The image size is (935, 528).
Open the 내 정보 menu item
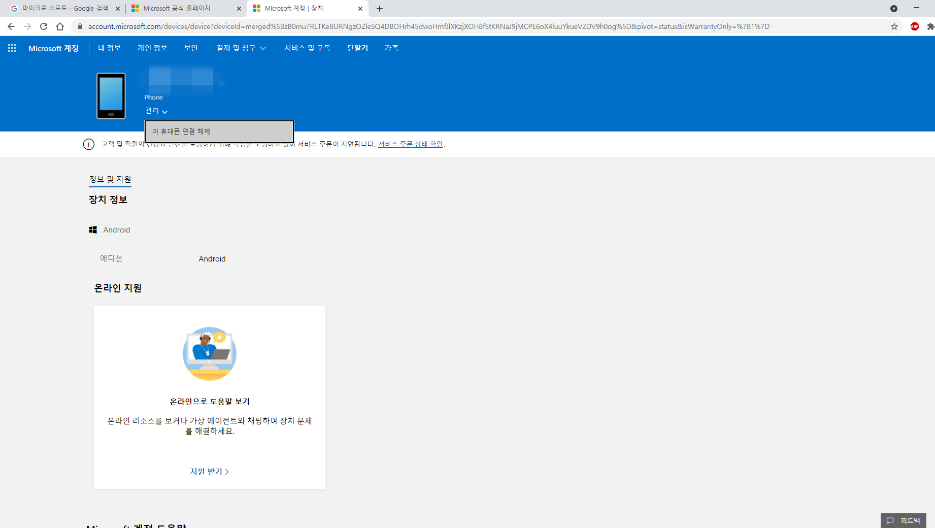coord(109,48)
